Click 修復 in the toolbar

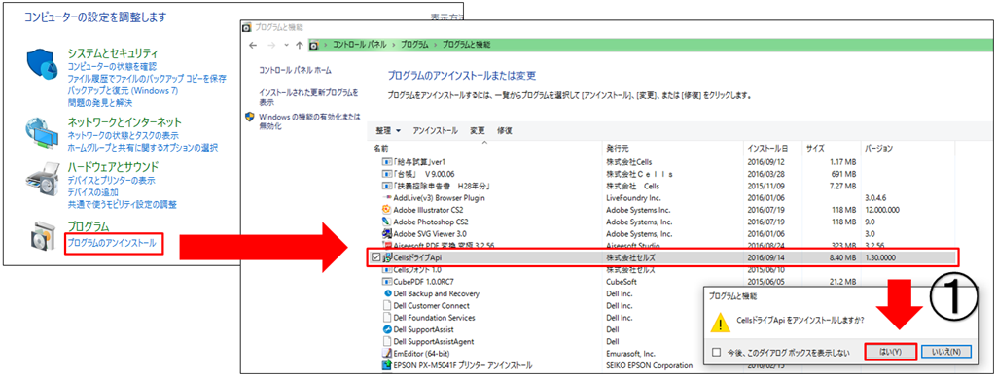(505, 130)
